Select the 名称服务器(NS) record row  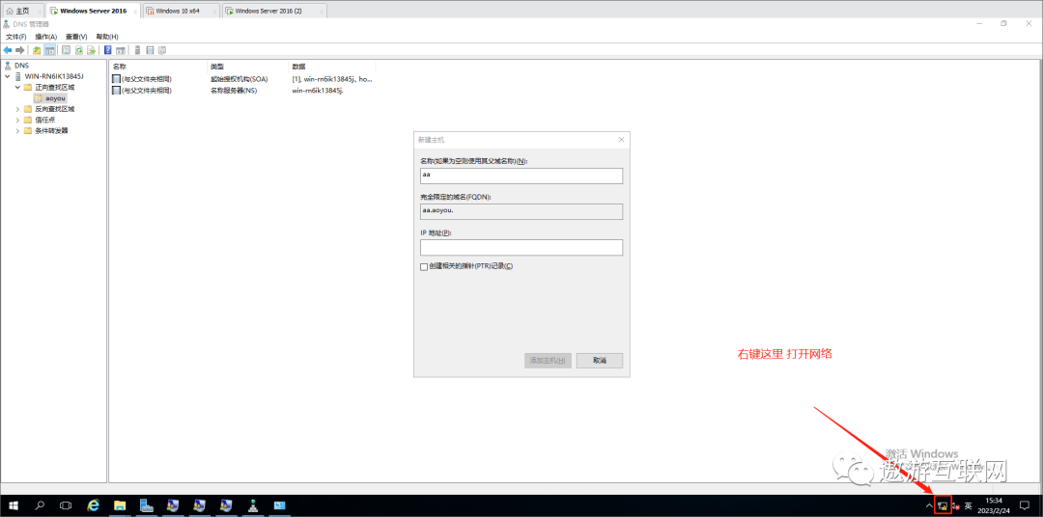point(242,90)
